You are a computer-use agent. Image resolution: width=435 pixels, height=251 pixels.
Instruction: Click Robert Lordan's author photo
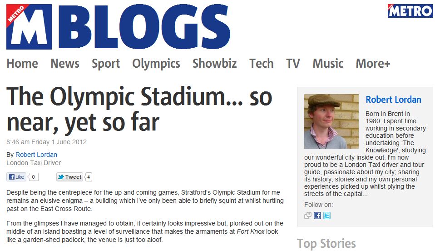pyautogui.click(x=331, y=121)
